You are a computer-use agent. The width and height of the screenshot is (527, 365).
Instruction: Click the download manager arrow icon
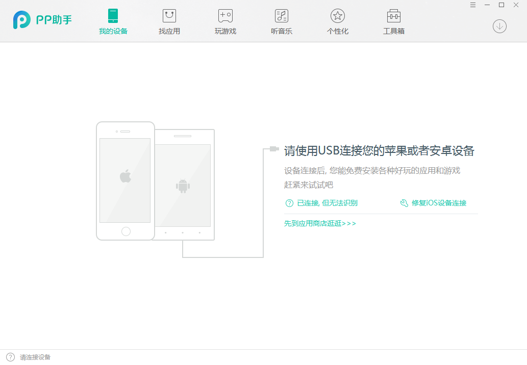[499, 26]
